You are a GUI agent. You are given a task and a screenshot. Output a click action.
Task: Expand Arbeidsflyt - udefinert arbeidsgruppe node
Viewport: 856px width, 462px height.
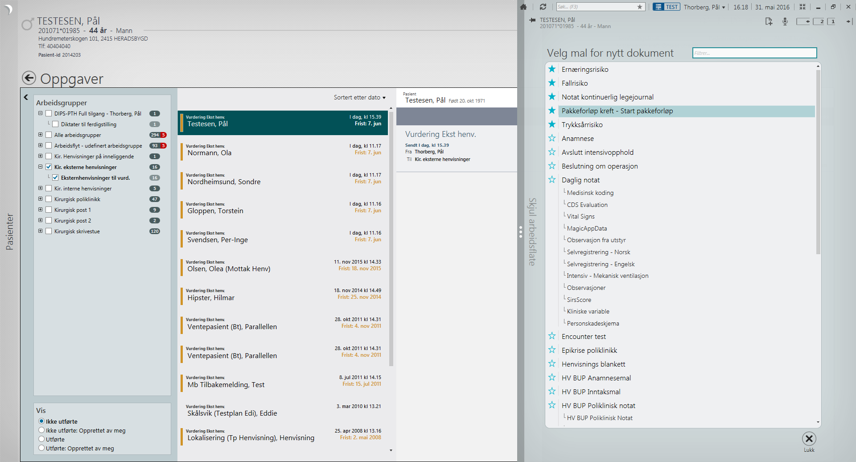tap(40, 145)
